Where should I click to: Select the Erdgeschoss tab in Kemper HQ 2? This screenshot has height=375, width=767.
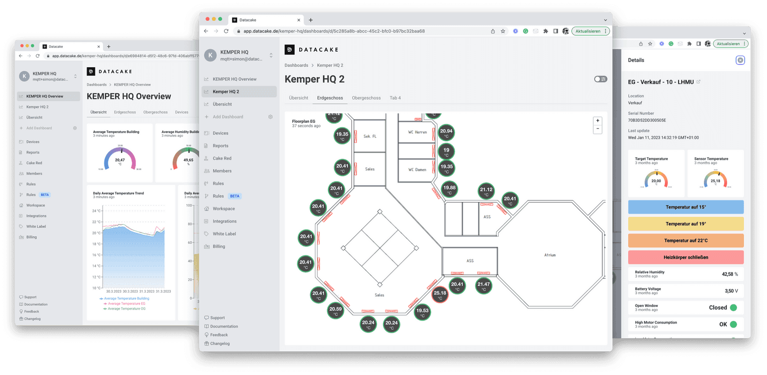click(x=330, y=98)
